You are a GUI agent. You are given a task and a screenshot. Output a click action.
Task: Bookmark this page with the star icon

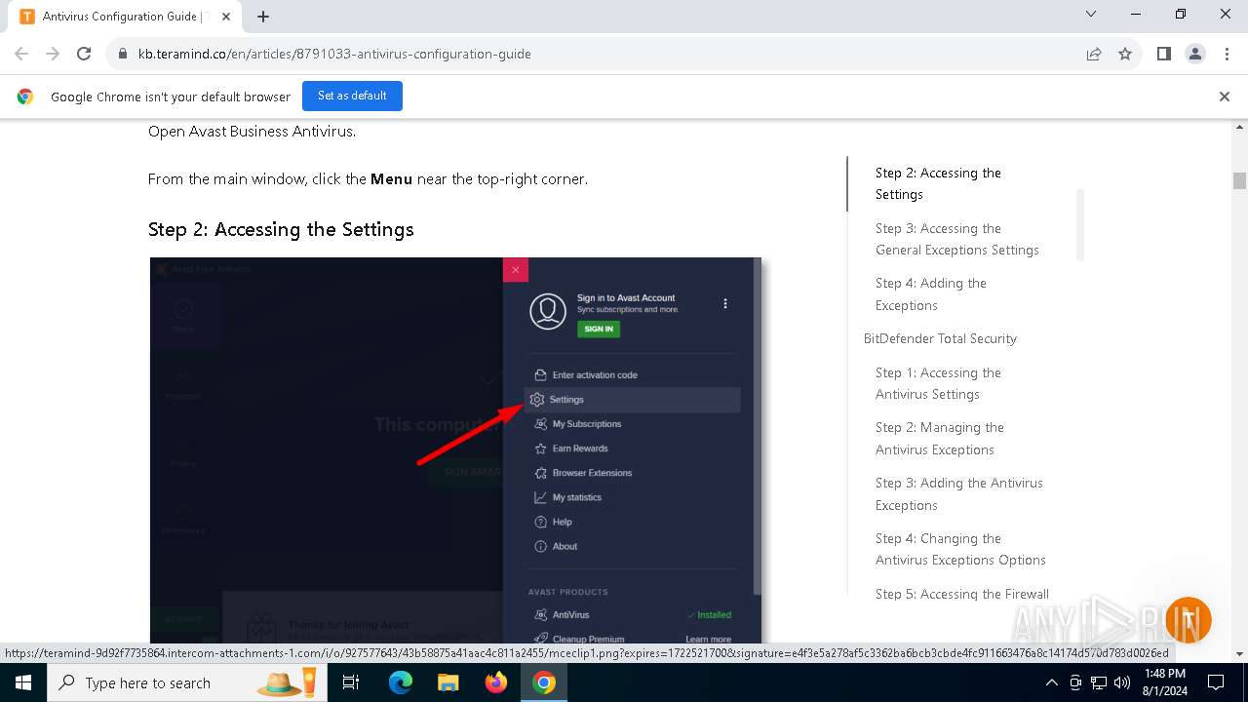[1125, 54]
